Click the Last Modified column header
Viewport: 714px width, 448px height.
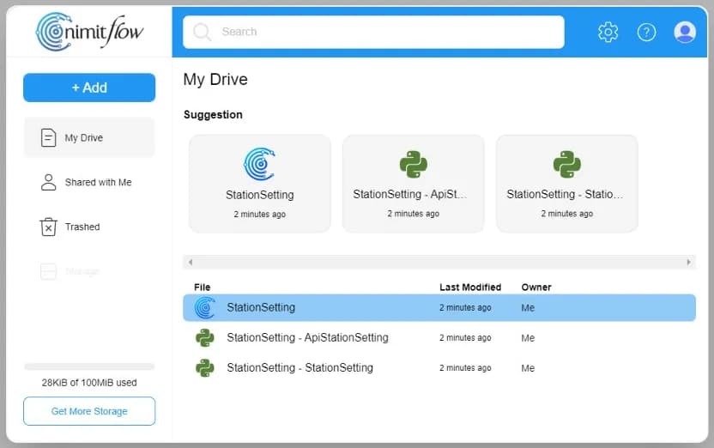470,288
